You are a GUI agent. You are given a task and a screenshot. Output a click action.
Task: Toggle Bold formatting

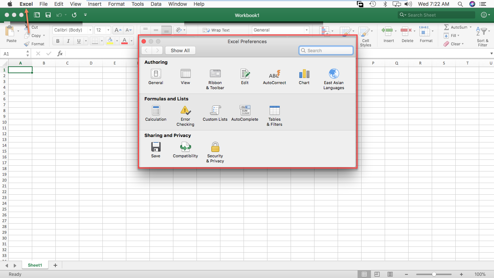coord(58,41)
